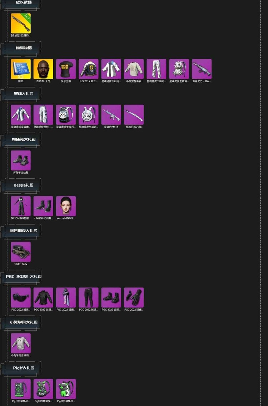This screenshot has width=268, height=406.
Task: Choose the Kar98k rifle skin item
Action: coord(134,115)
